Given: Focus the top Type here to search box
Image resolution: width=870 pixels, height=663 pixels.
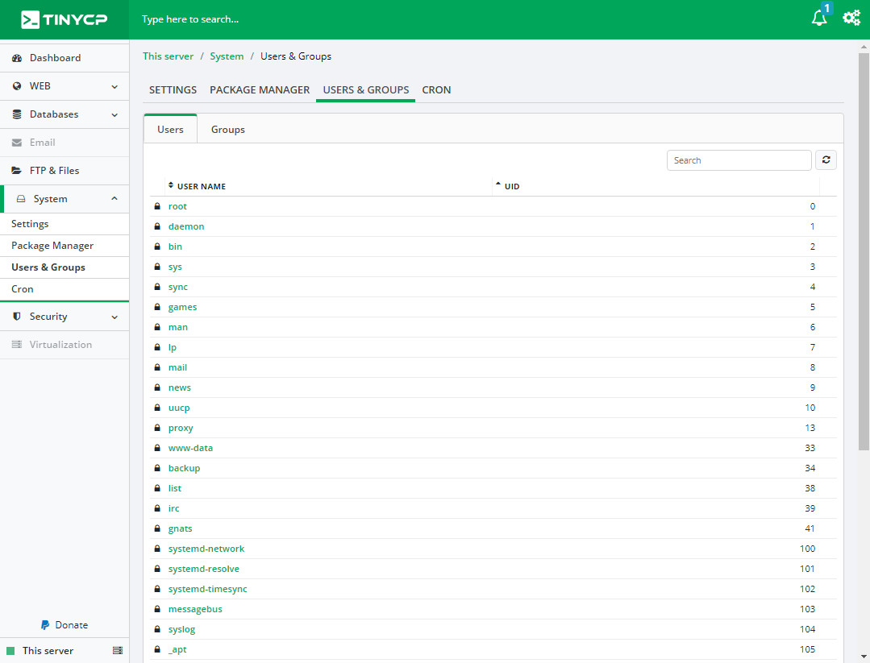Looking at the screenshot, I should (190, 19).
